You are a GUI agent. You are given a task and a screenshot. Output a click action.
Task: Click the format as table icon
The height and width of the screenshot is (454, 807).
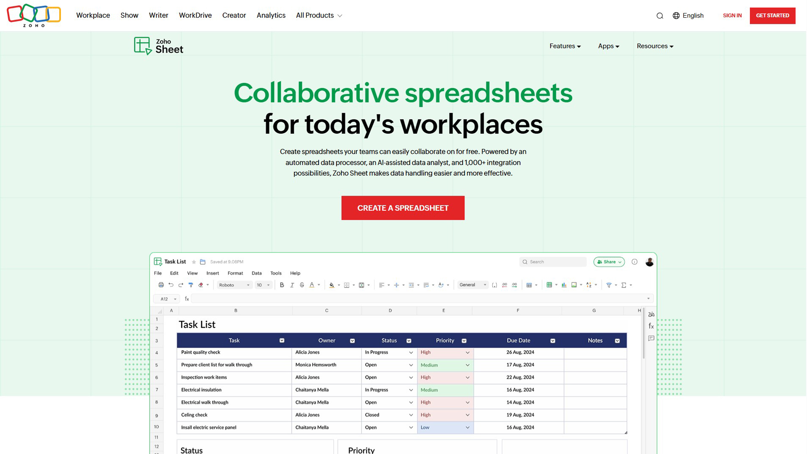(529, 285)
